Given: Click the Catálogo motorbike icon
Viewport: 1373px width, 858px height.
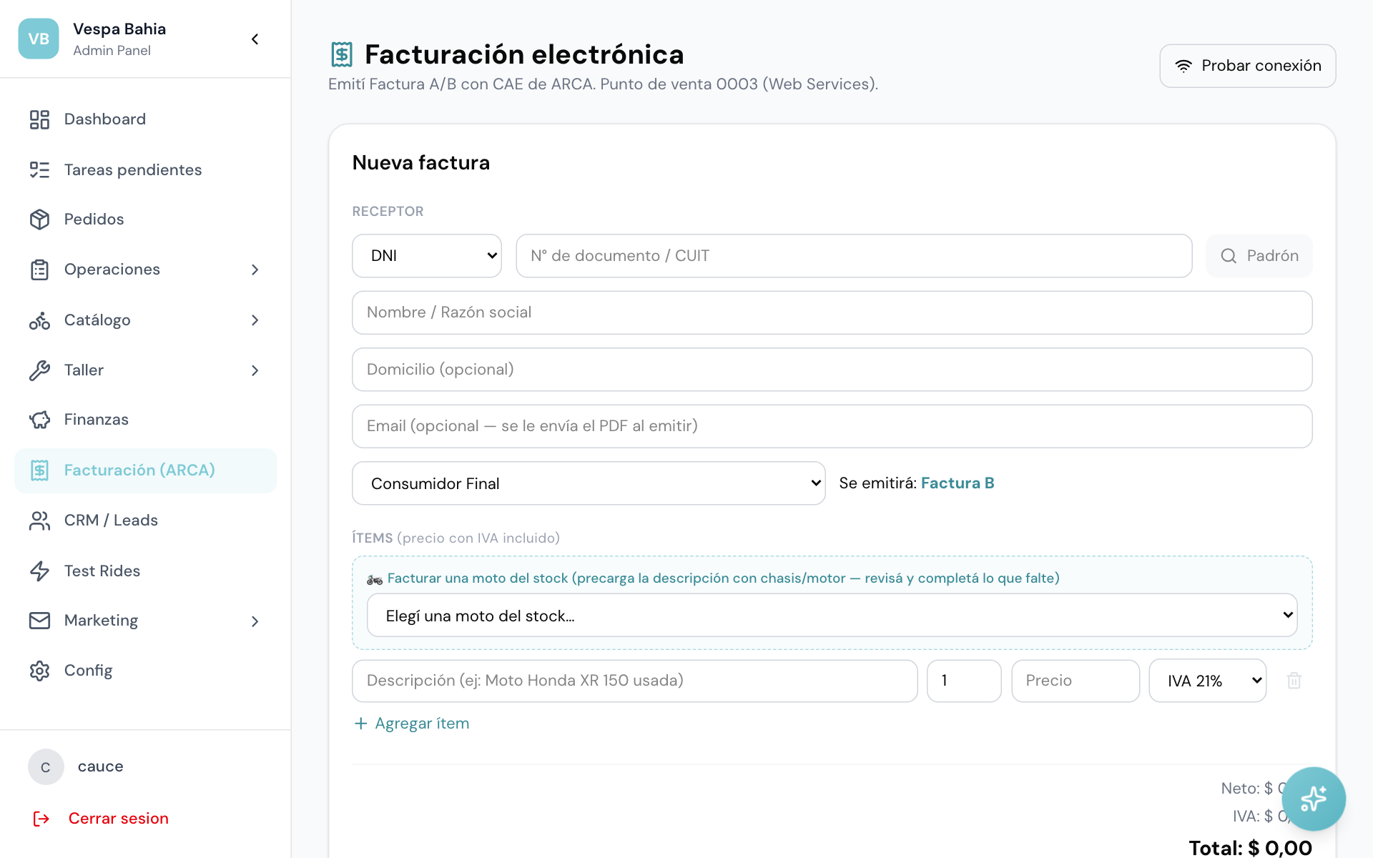Looking at the screenshot, I should pos(39,320).
